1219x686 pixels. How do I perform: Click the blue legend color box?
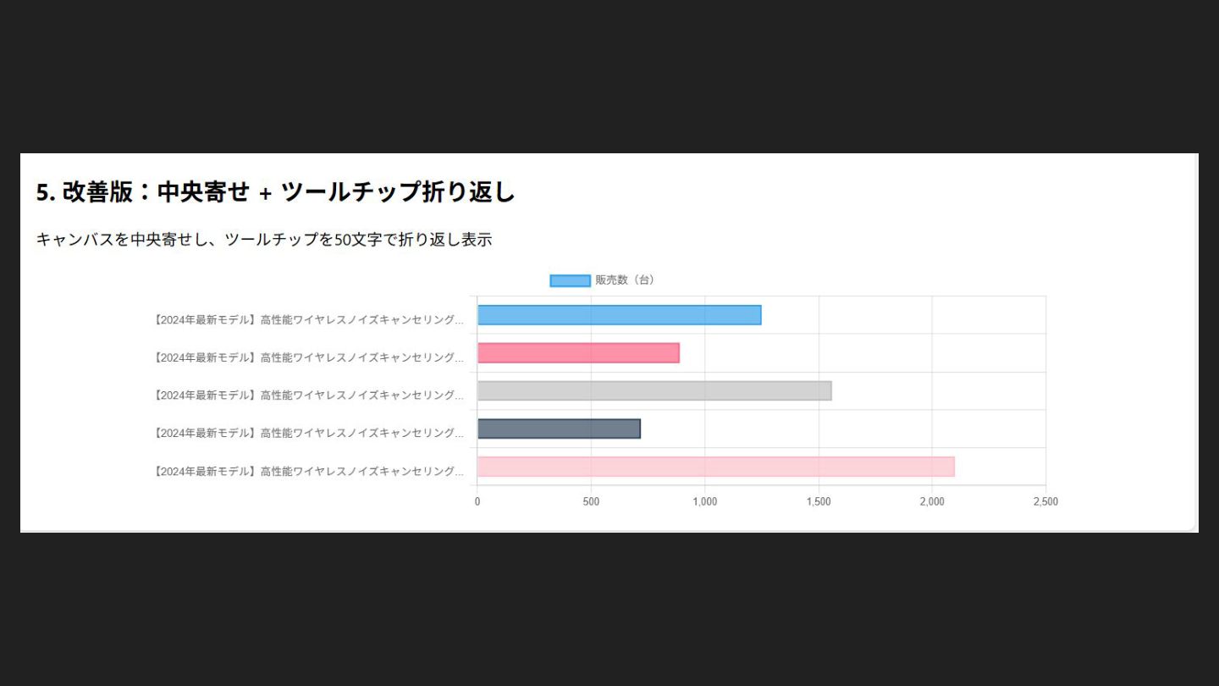click(570, 280)
